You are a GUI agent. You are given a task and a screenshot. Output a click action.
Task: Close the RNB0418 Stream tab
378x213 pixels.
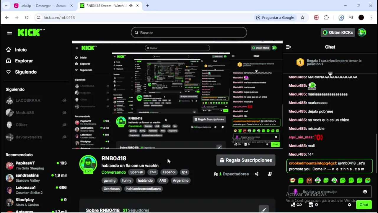(137, 6)
